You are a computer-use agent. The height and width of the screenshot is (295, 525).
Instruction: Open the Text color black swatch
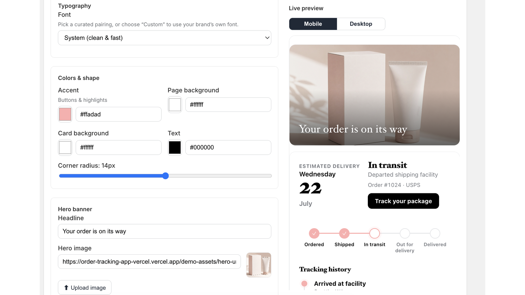pos(175,147)
